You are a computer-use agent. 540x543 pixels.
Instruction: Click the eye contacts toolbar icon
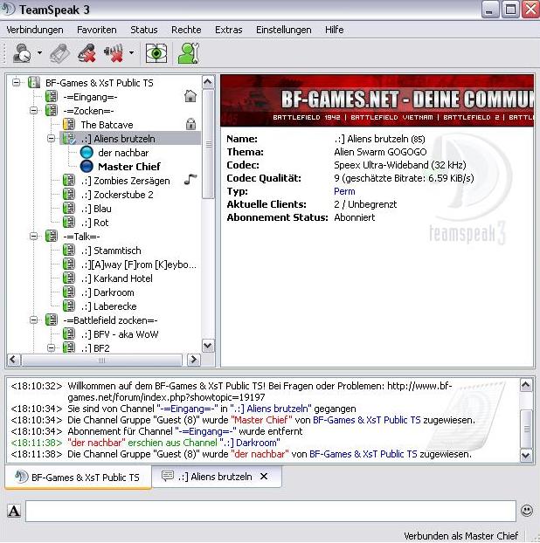[156, 53]
